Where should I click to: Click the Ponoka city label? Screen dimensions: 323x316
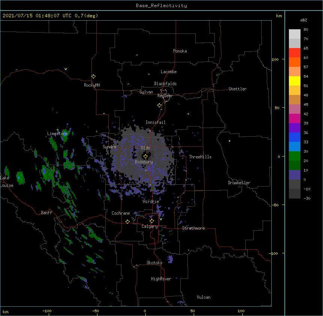click(180, 51)
